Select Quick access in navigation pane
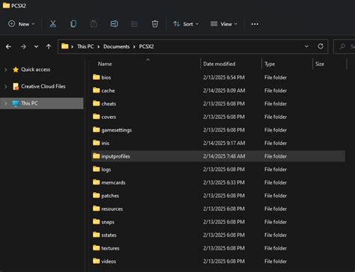Screen dimensions: 355x272 click(x=35, y=69)
